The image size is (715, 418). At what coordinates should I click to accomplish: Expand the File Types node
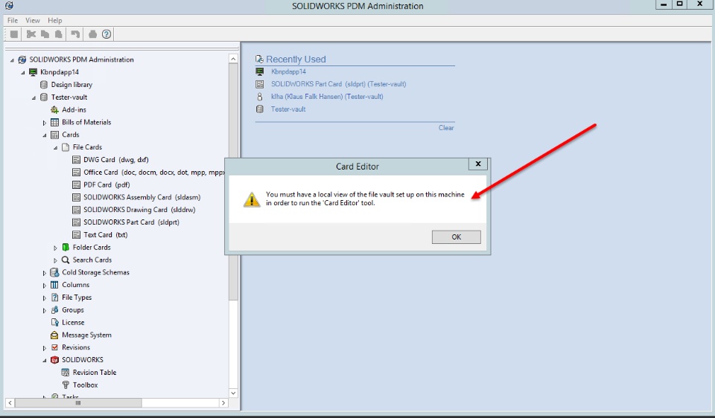coord(45,298)
